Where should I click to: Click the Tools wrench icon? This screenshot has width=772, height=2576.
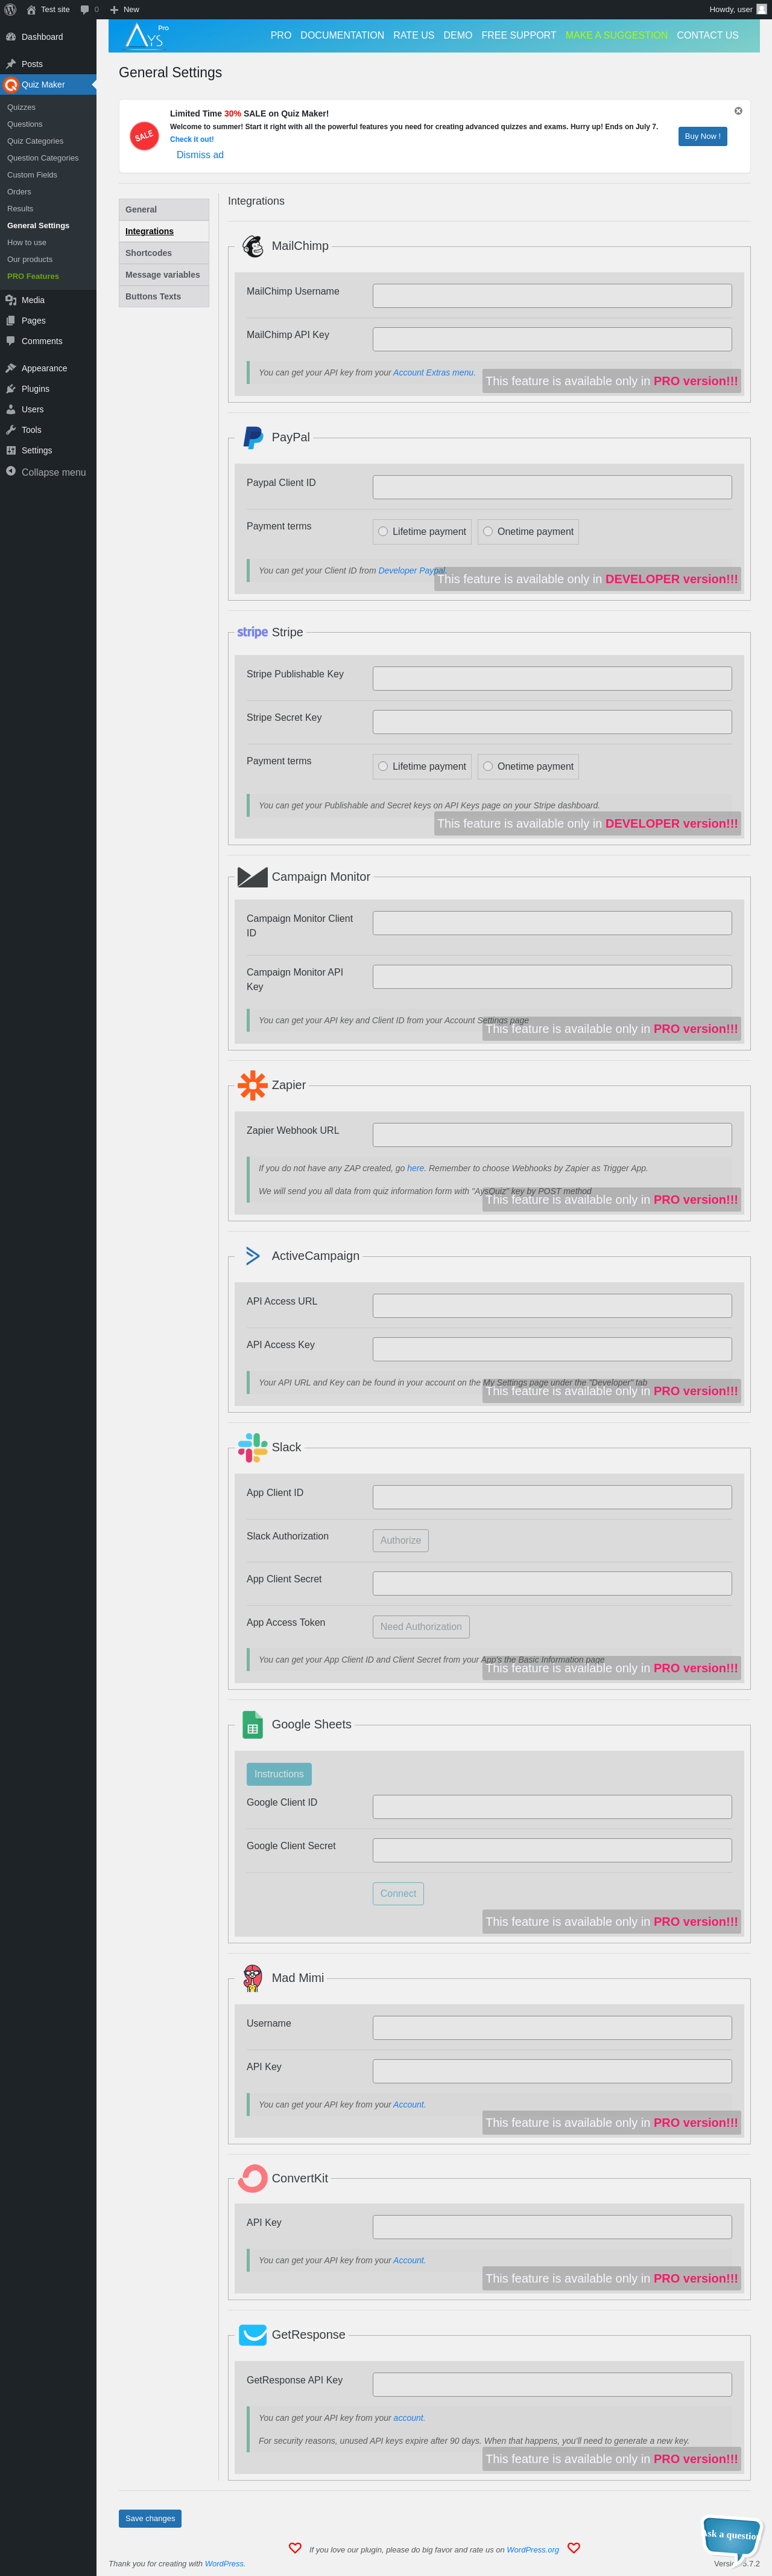(11, 430)
